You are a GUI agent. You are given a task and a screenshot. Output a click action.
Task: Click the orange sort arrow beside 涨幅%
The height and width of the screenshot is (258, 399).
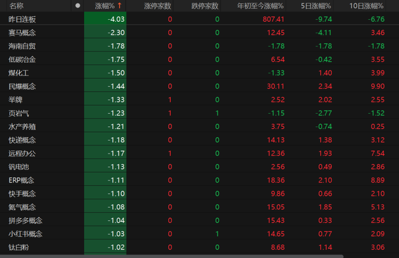120,5
